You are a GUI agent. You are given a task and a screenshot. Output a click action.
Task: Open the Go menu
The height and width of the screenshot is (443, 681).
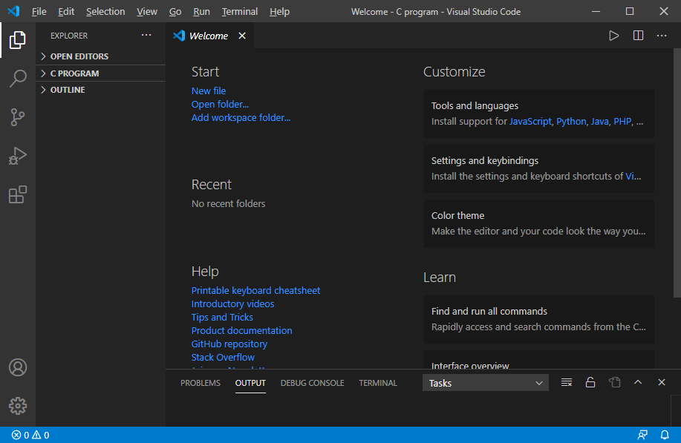175,12
